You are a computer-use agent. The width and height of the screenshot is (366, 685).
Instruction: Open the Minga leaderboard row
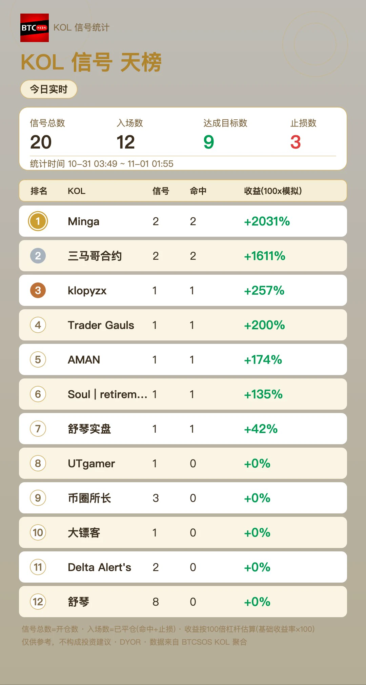(x=183, y=221)
